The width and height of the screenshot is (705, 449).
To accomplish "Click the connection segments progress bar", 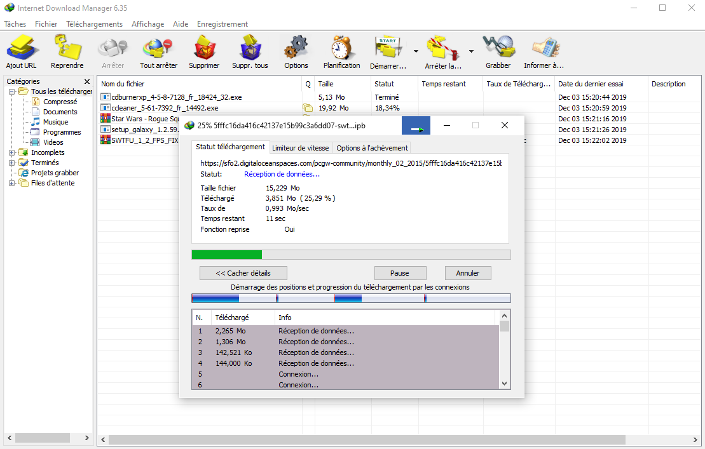I will point(351,298).
